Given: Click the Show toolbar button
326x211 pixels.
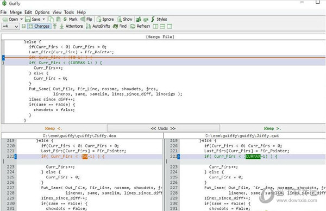Looking at the screenshot, I should click(x=125, y=20).
